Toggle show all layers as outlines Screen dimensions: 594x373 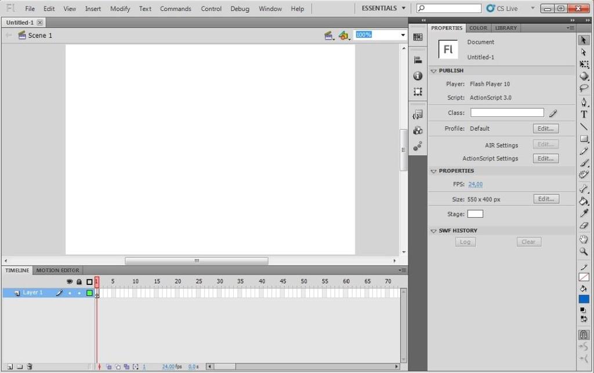pos(89,281)
